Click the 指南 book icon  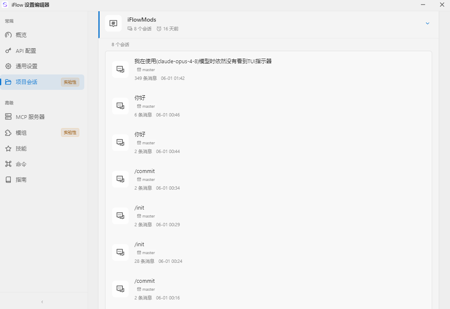pos(8,180)
